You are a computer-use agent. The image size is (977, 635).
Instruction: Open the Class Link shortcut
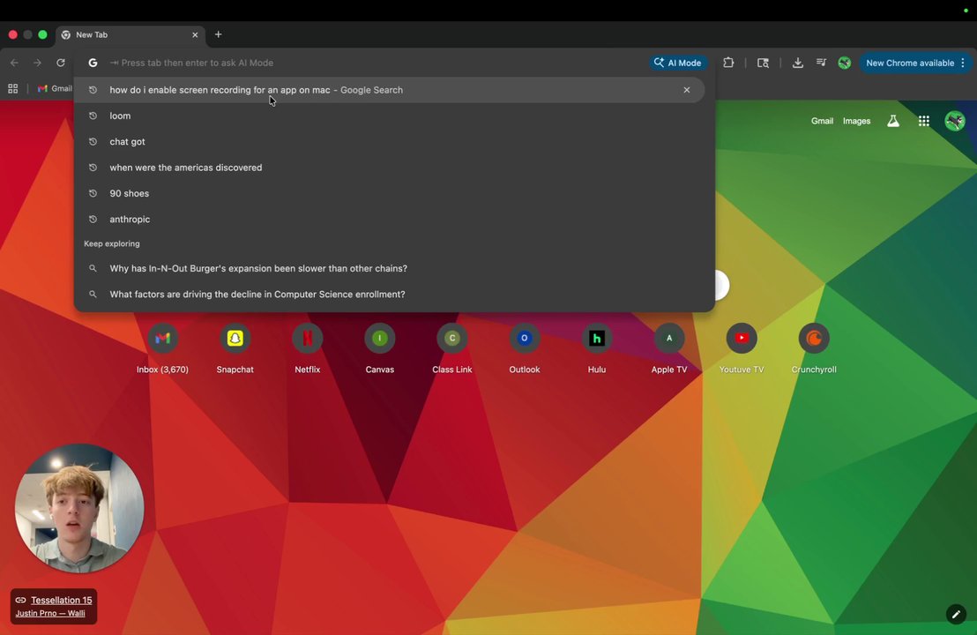coord(451,347)
